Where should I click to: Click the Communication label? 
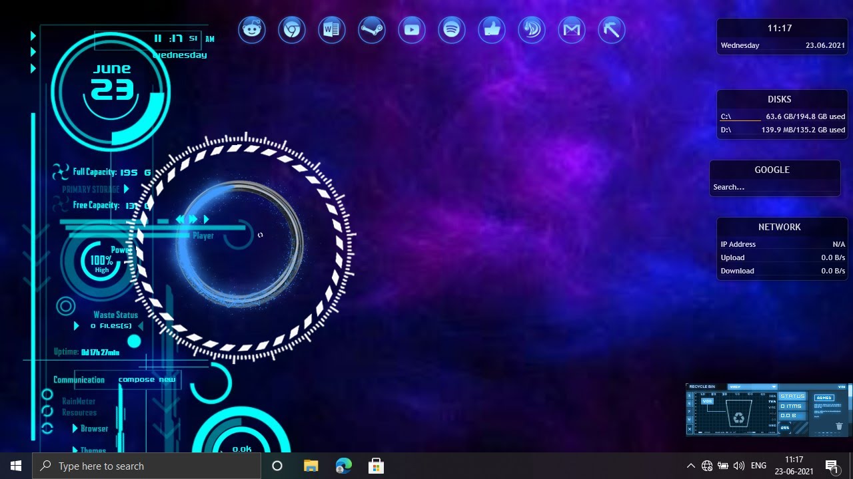click(x=79, y=380)
